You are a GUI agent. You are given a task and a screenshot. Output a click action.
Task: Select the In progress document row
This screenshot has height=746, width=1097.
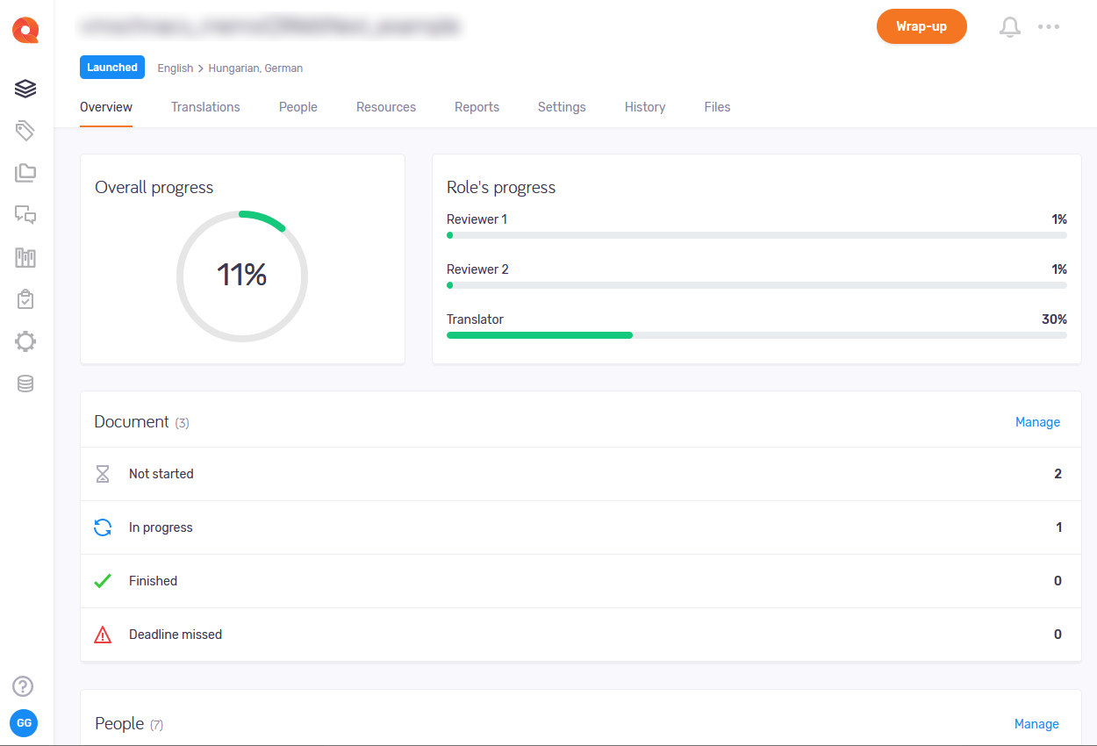pyautogui.click(x=579, y=527)
